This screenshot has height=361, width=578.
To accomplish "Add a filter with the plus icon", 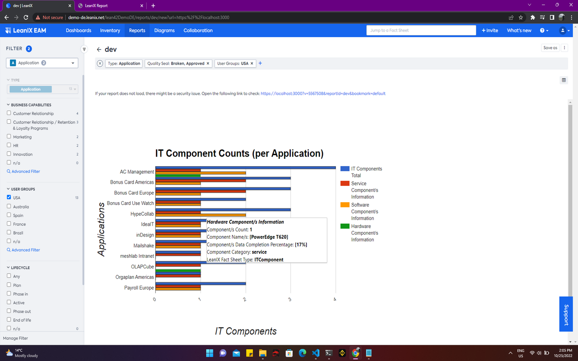I will click(260, 63).
